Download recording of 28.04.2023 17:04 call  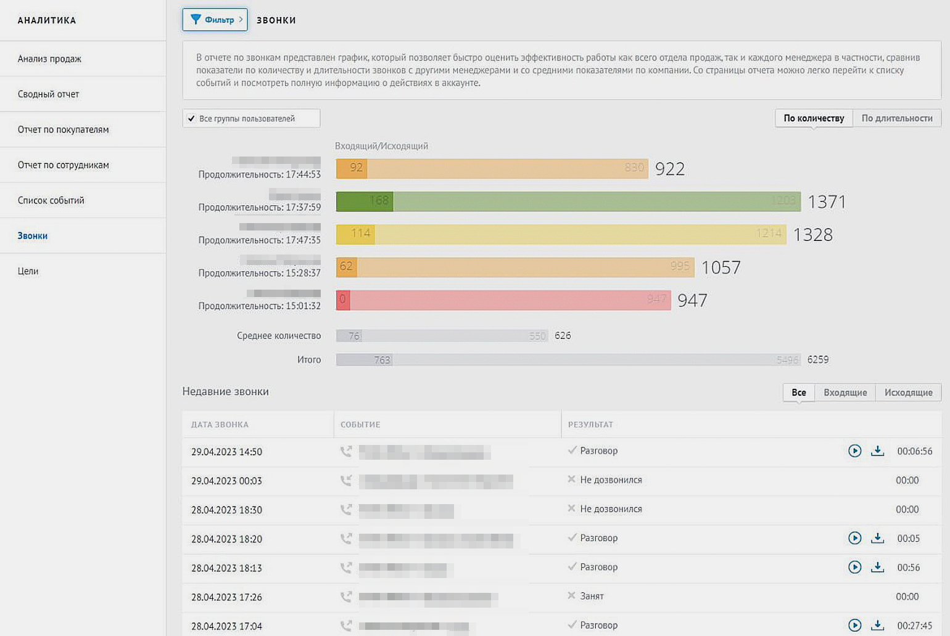click(877, 626)
